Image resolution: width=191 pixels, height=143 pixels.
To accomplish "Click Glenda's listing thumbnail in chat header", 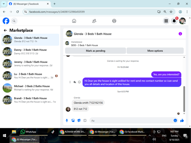I will [69, 34].
